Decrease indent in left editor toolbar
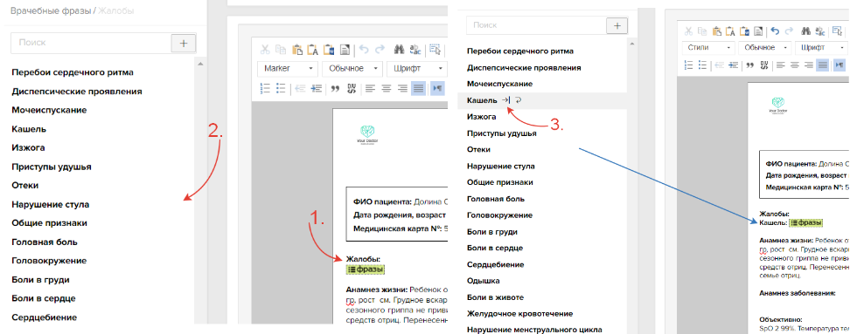Screen dimensions: 850x334 (x=300, y=88)
